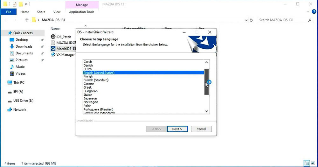Open Quick Access Toolbar customize dropdown
Image resolution: width=318 pixels, height=167 pixels.
coord(26,4)
